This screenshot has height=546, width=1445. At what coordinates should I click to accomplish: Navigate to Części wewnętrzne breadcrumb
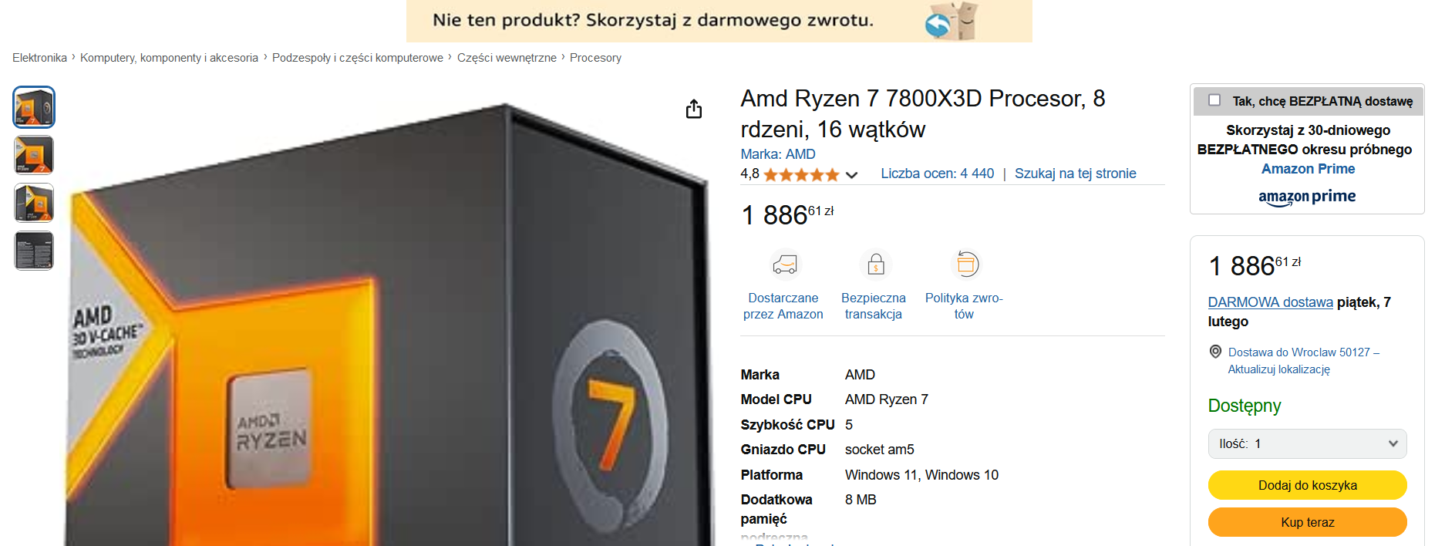pyautogui.click(x=507, y=58)
